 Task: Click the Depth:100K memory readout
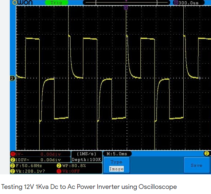coord(86,159)
